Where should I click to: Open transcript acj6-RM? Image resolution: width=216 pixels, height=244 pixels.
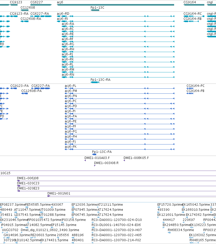tap(68, 70)
